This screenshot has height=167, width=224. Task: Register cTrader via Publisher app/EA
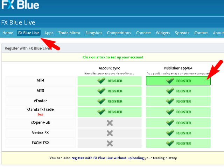point(178,101)
